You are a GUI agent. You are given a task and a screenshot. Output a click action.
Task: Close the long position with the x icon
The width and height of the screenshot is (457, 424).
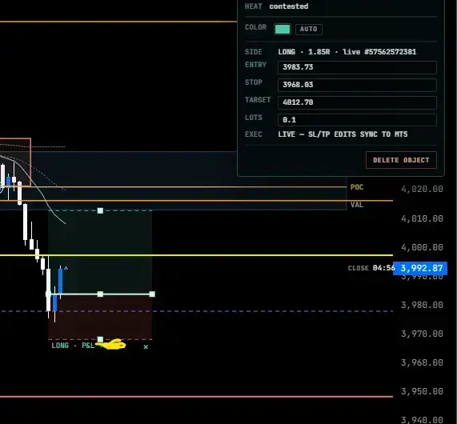[x=146, y=346]
